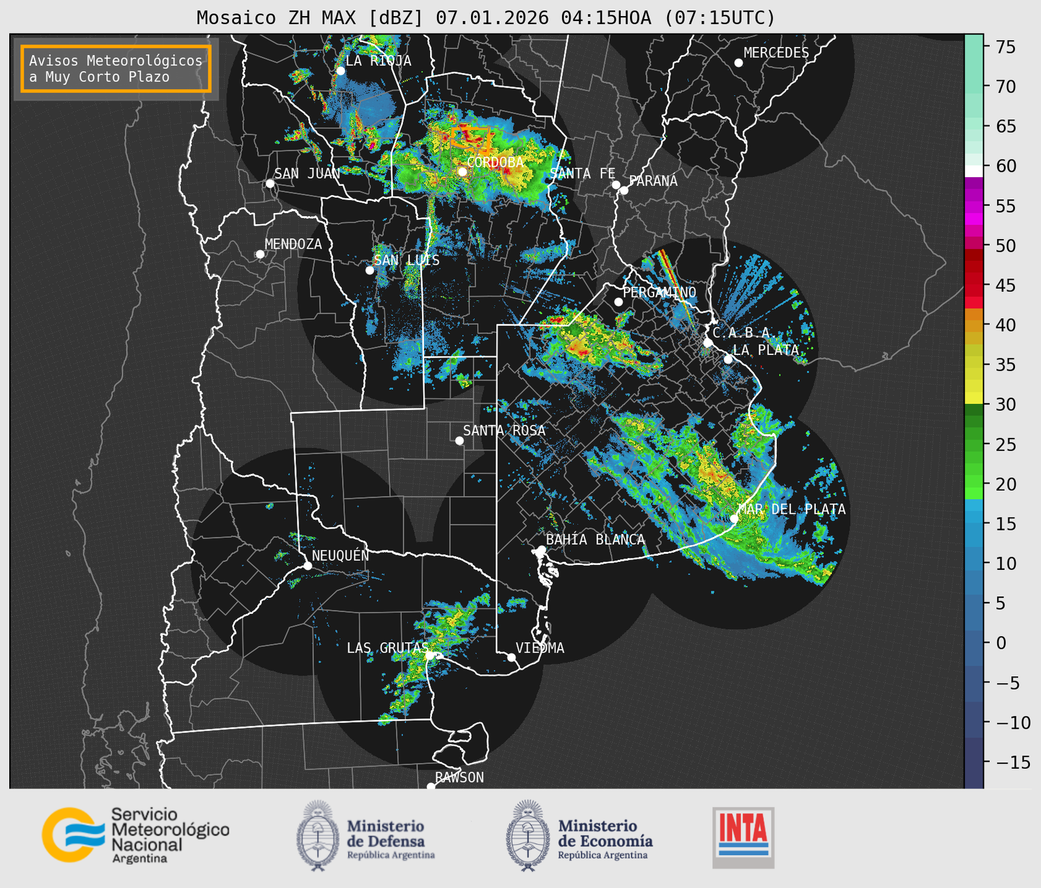Click the Ministerio de Economía emblem
This screenshot has height=888, width=1041.
pyautogui.click(x=528, y=836)
